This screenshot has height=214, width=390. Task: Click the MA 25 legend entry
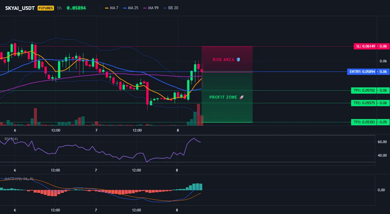131,8
